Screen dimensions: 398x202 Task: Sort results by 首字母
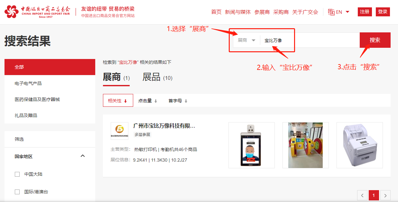[178, 101]
